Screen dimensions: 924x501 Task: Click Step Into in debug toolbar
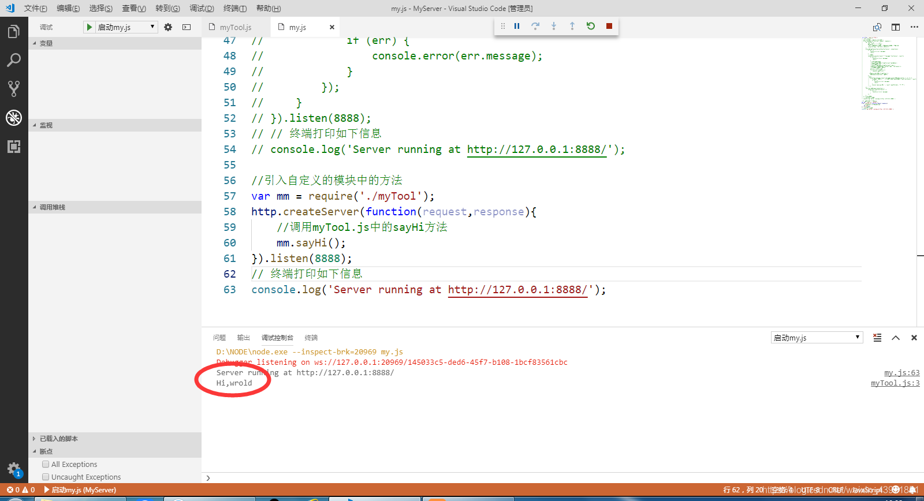pyautogui.click(x=554, y=26)
